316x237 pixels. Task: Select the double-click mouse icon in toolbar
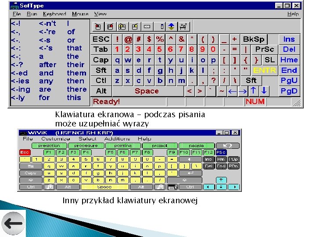122,27
